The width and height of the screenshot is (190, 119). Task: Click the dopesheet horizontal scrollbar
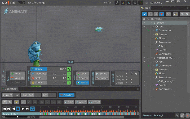click(82, 117)
